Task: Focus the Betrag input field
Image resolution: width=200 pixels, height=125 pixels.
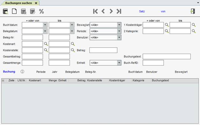Action: pyautogui.click(x=103, y=50)
